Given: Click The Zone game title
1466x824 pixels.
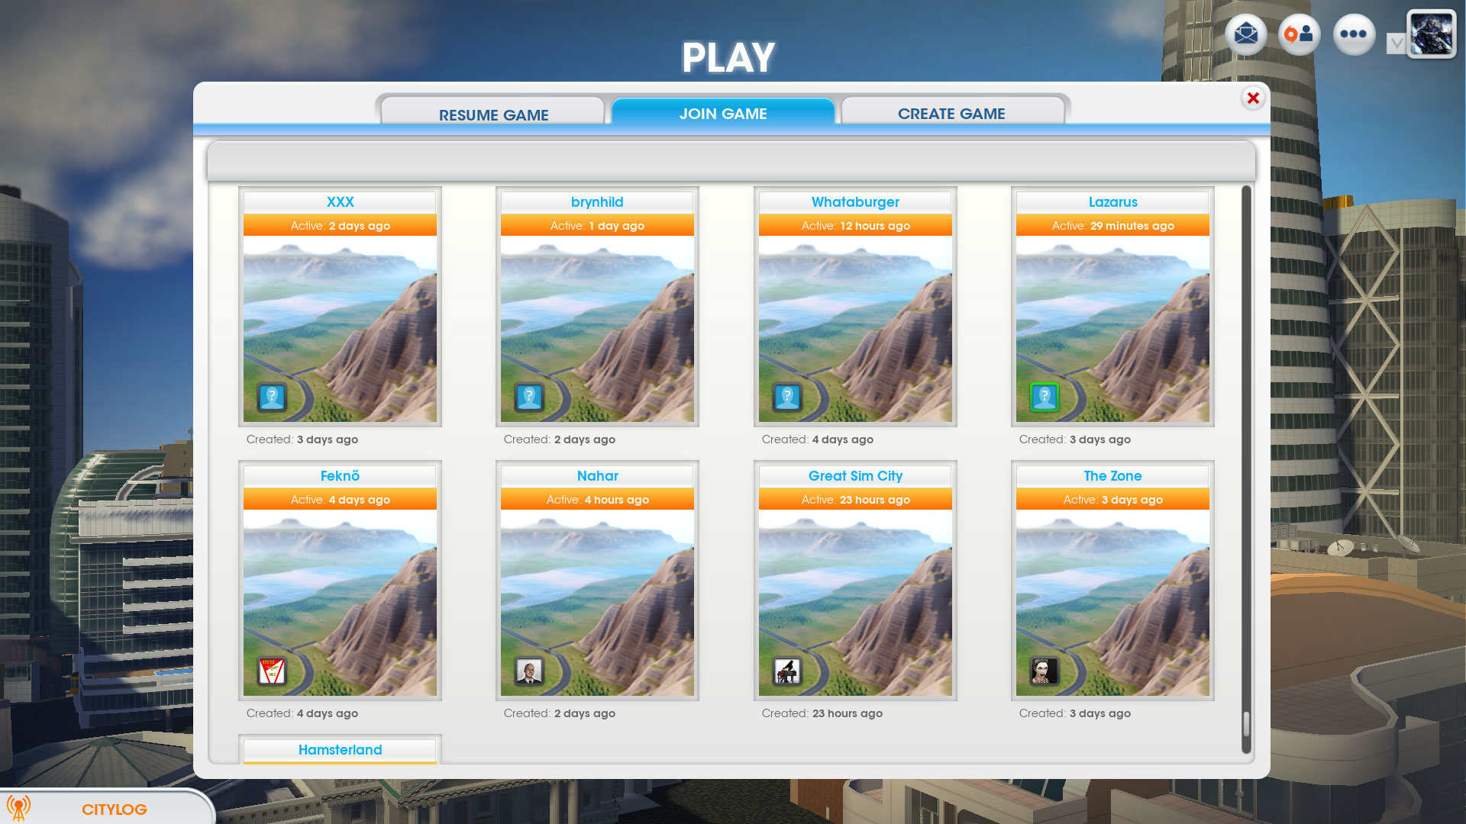Looking at the screenshot, I should click(1112, 476).
